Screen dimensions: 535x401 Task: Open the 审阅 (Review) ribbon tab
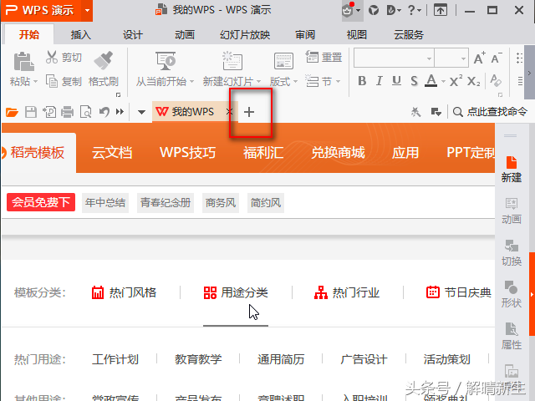[305, 34]
